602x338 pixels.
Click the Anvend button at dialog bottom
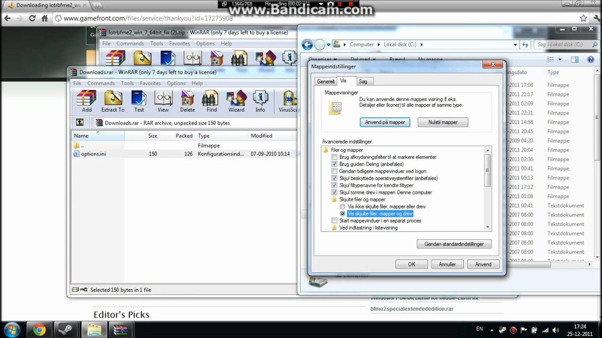click(483, 264)
